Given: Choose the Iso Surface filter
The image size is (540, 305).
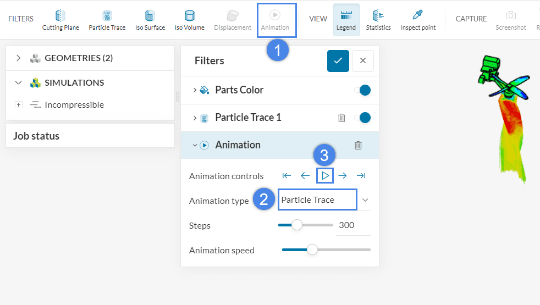Looking at the screenshot, I should [x=150, y=20].
